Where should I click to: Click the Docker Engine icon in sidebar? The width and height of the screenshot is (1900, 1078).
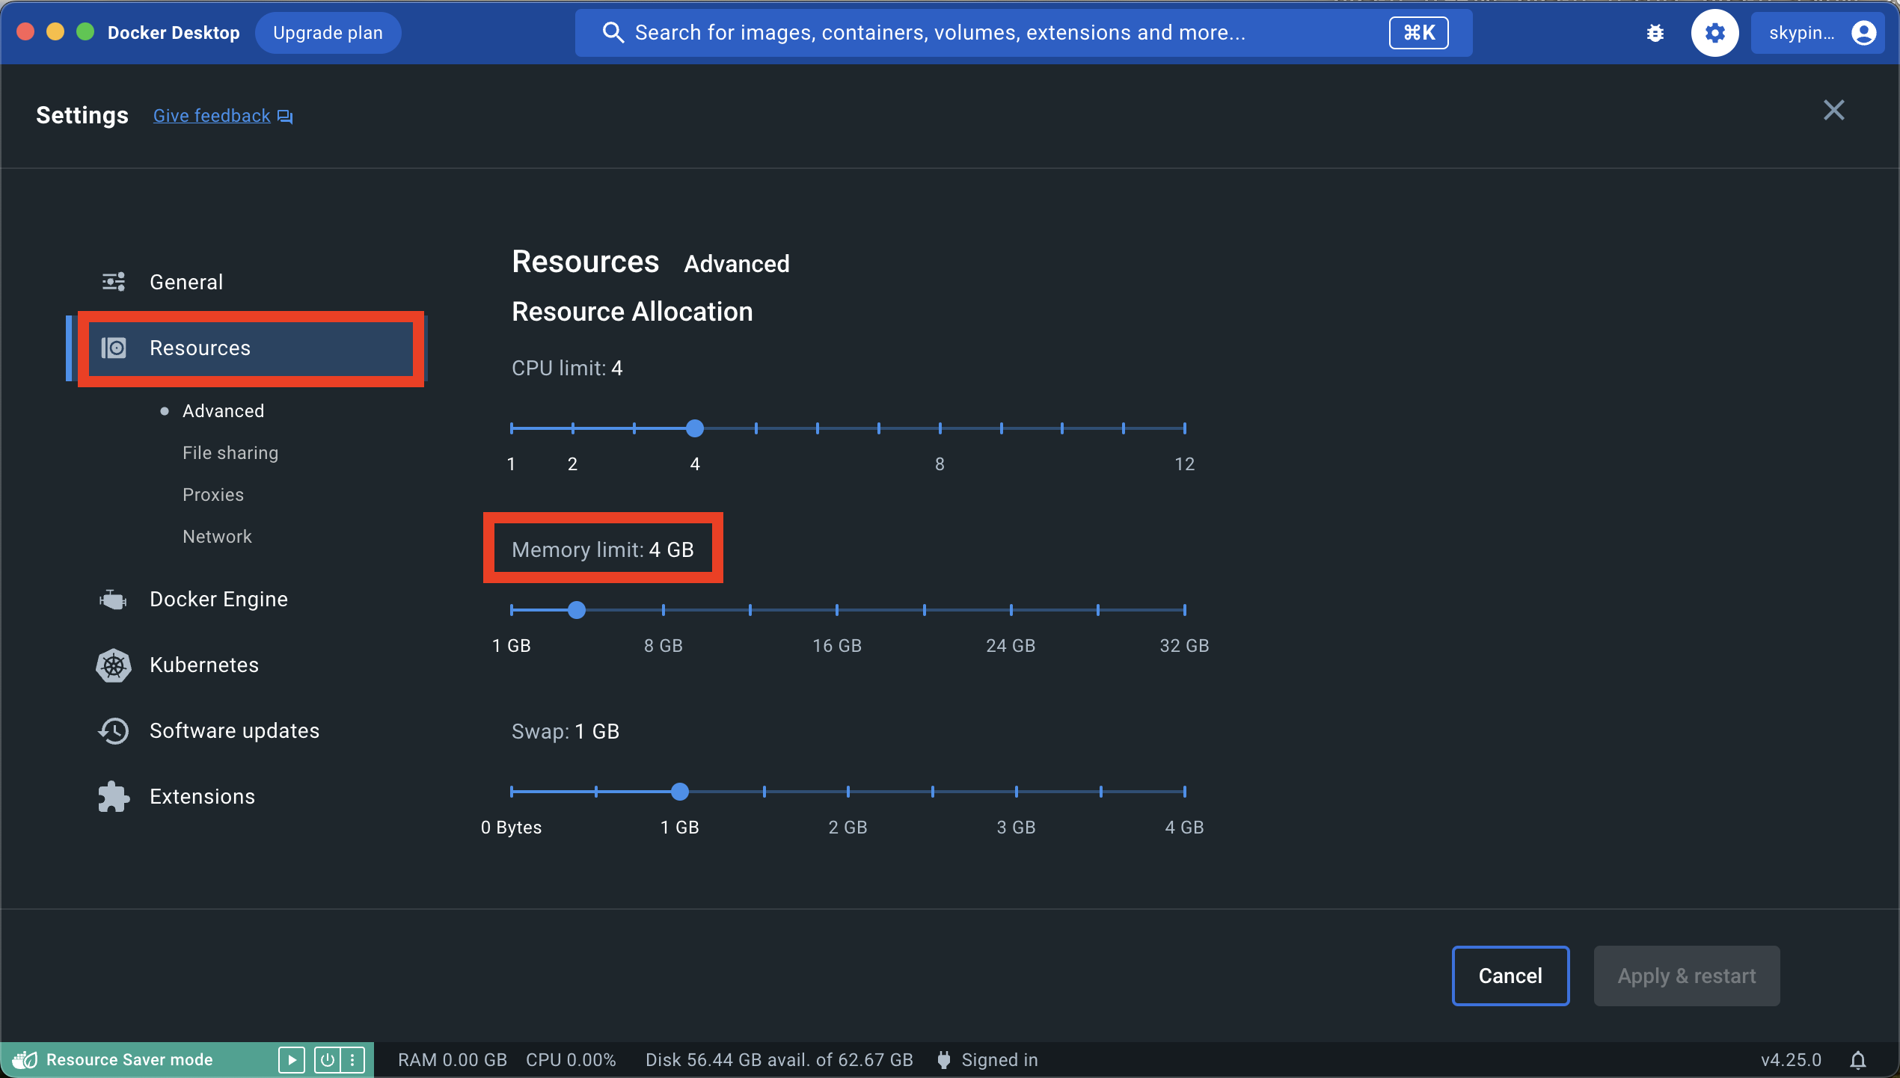click(114, 600)
